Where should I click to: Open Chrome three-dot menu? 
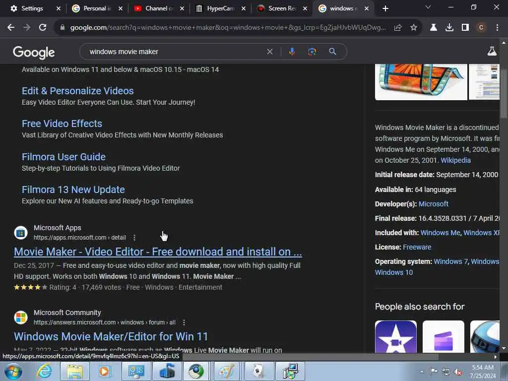(497, 28)
